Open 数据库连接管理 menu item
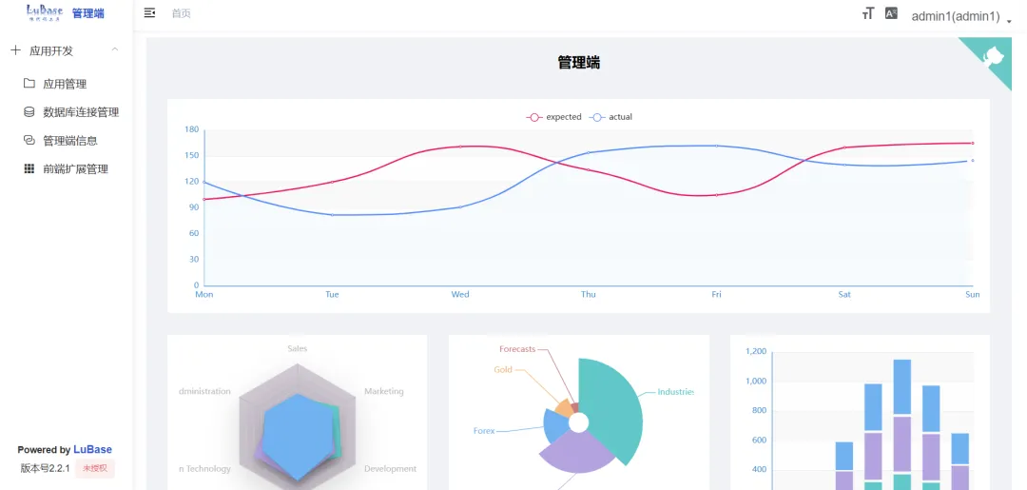1027x490 pixels. pos(66,112)
